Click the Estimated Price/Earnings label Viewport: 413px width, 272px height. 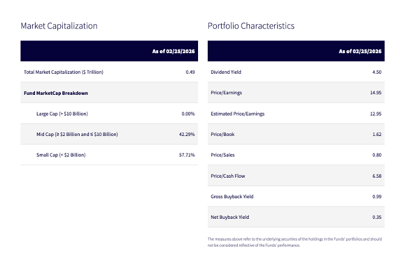(x=237, y=114)
